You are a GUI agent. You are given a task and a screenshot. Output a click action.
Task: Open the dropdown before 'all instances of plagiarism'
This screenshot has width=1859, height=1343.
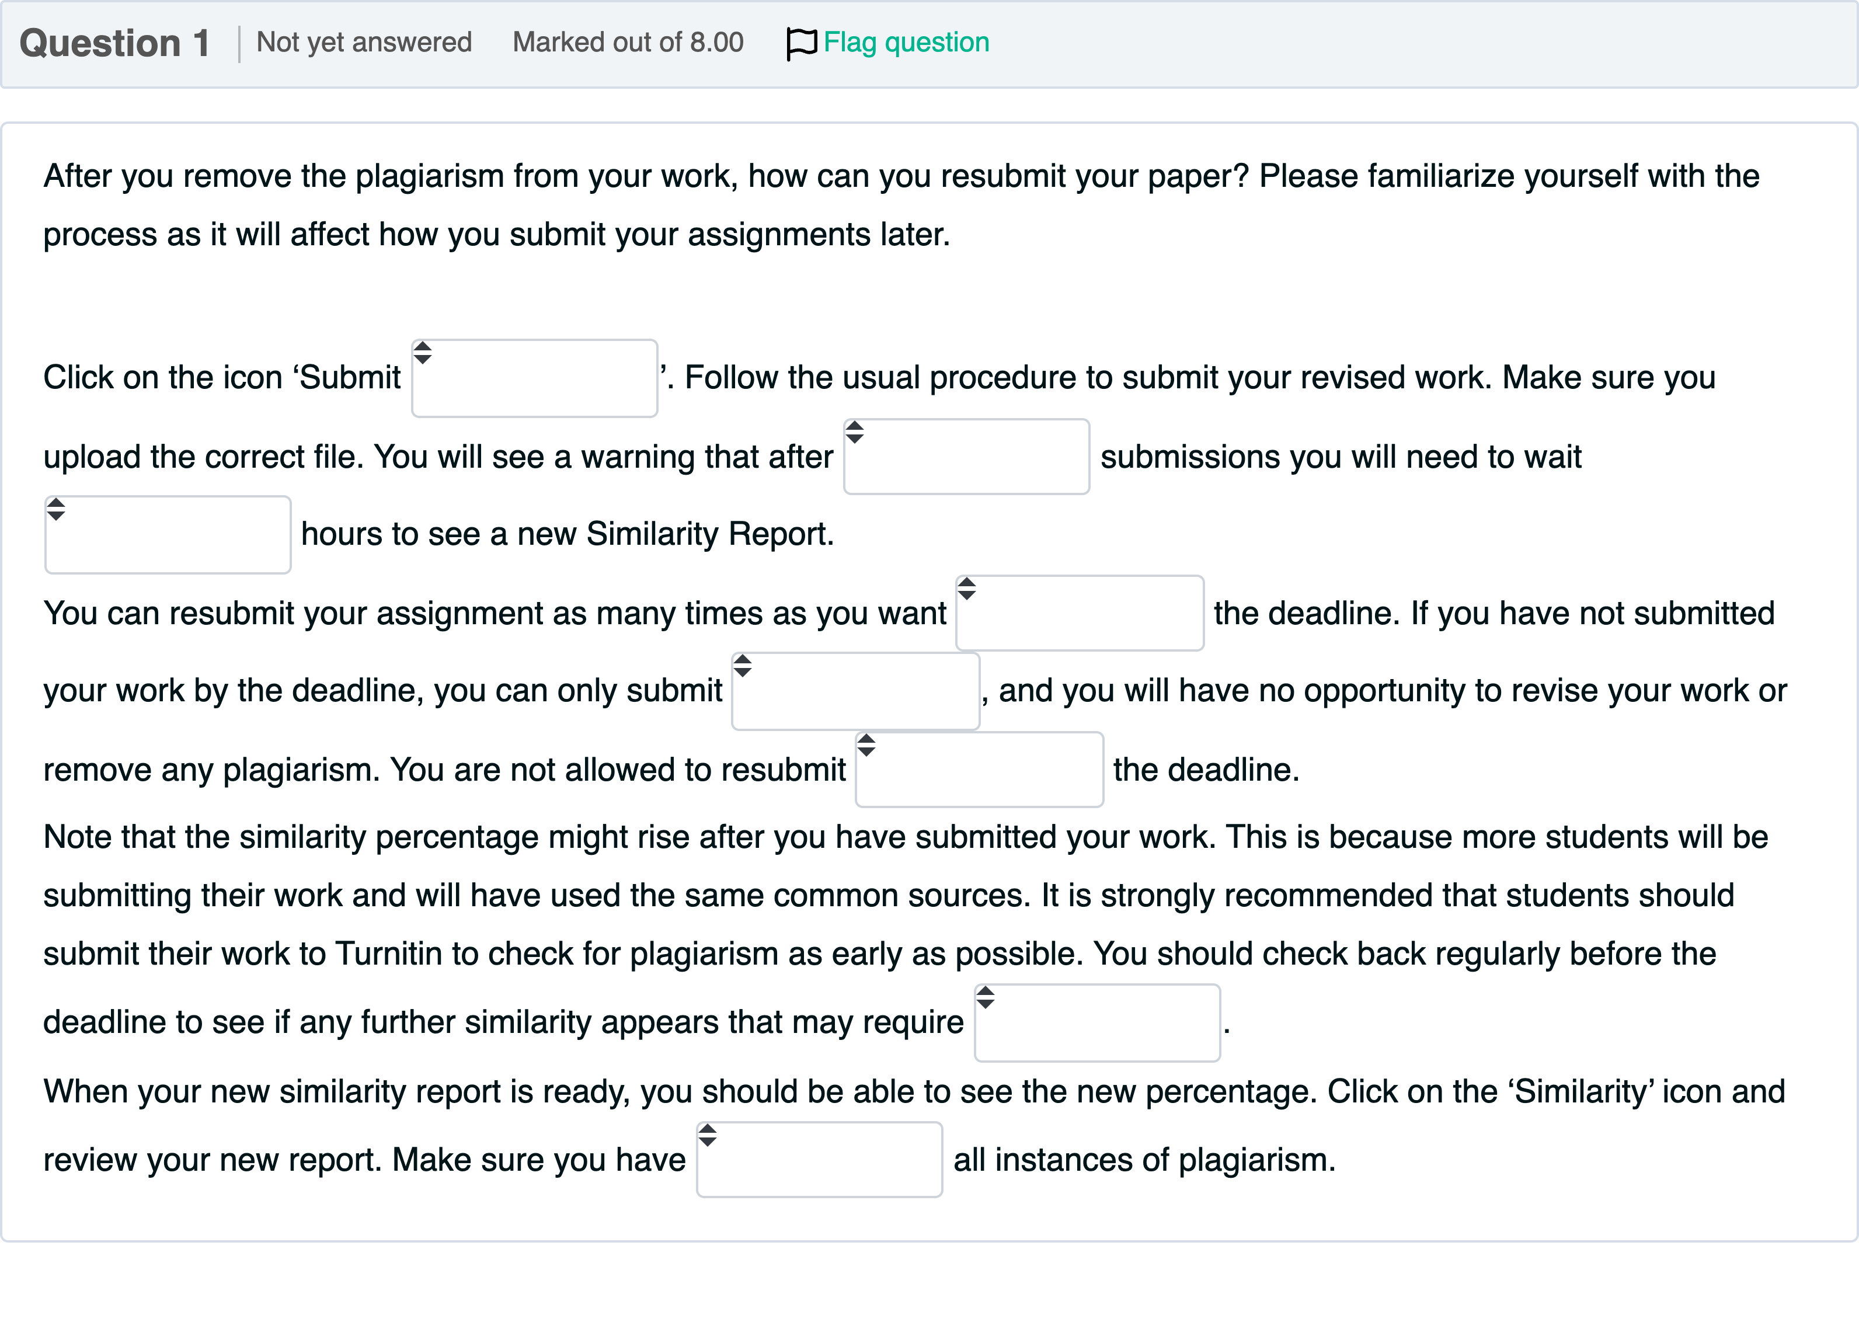pos(819,1160)
